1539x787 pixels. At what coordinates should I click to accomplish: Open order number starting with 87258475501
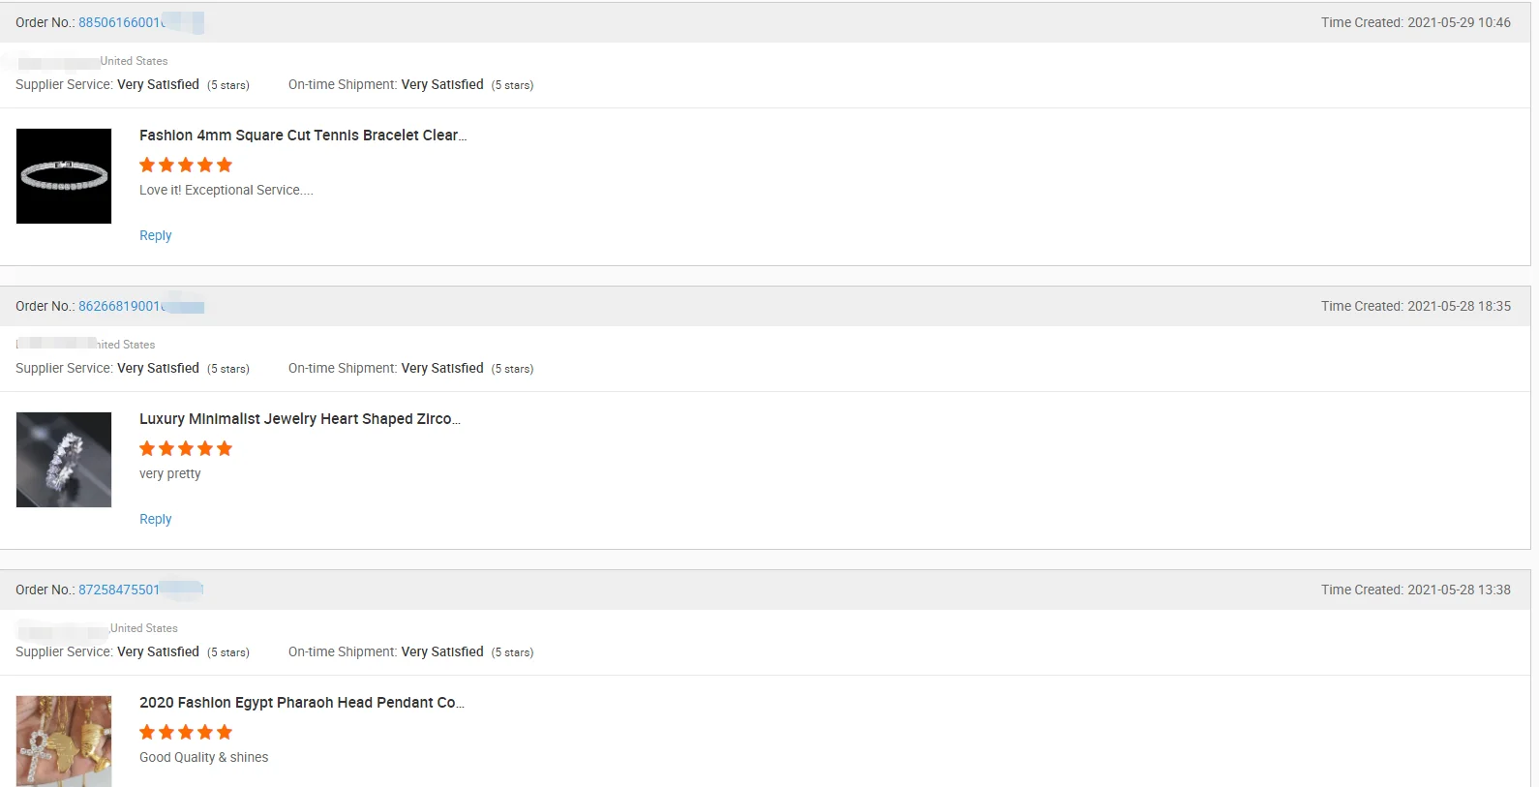119,590
